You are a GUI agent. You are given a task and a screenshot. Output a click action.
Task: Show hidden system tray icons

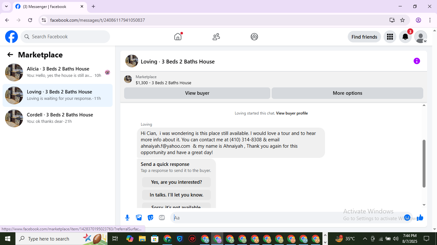click(365, 239)
